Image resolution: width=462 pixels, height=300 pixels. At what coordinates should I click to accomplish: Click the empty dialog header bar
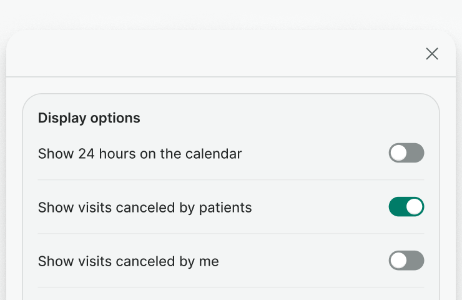tap(212, 54)
